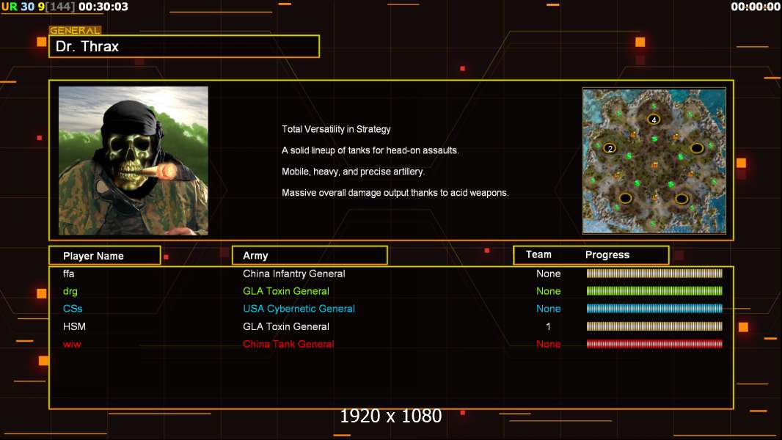
Task: Click wiw's red loading progress bar
Action: (654, 344)
